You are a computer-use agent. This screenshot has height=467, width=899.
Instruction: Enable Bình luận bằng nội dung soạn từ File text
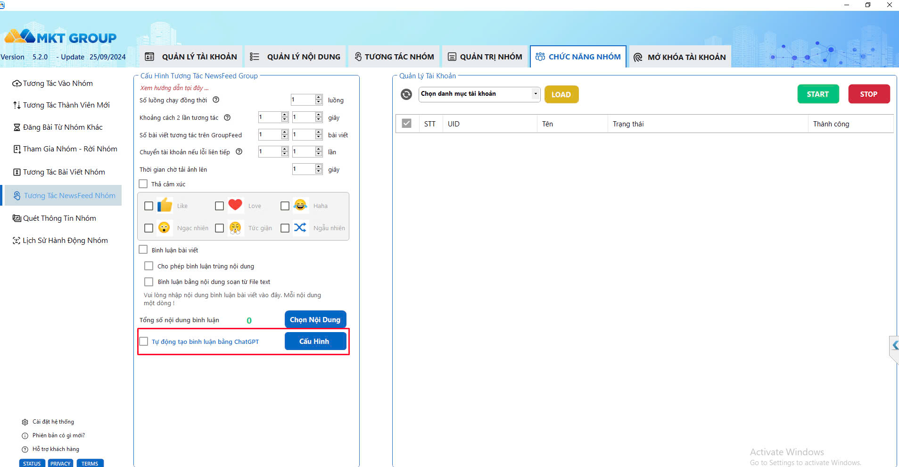click(148, 282)
